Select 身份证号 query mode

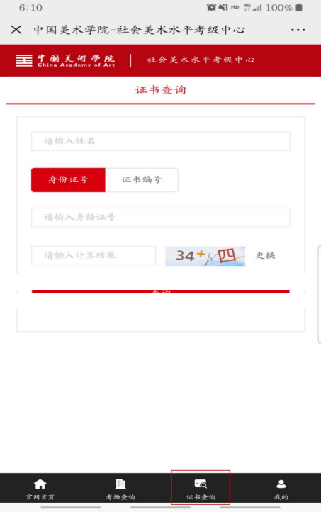(x=68, y=180)
